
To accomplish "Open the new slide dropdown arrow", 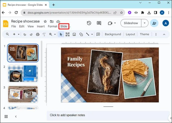I will coord(19,34).
